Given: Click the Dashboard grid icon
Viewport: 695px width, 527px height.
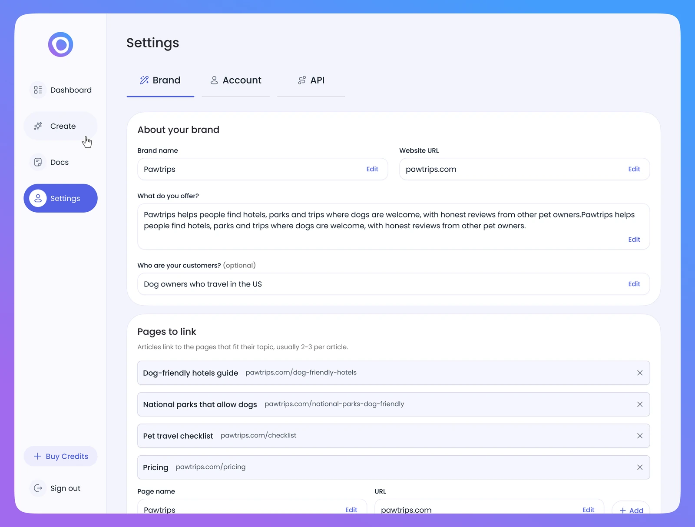Looking at the screenshot, I should (38, 90).
